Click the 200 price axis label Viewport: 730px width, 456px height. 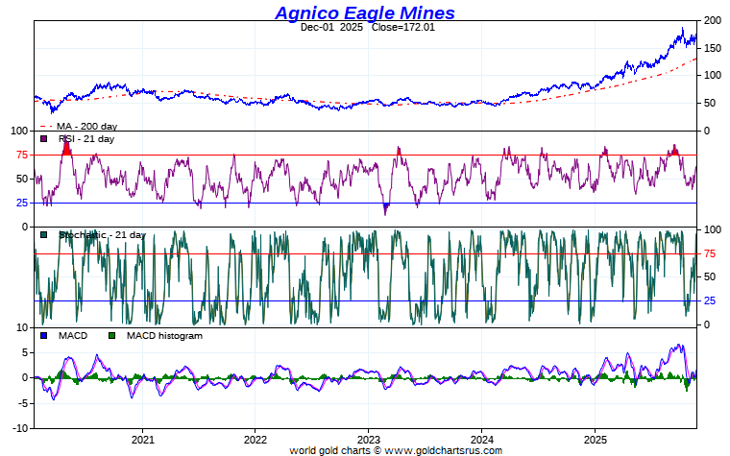pos(713,20)
